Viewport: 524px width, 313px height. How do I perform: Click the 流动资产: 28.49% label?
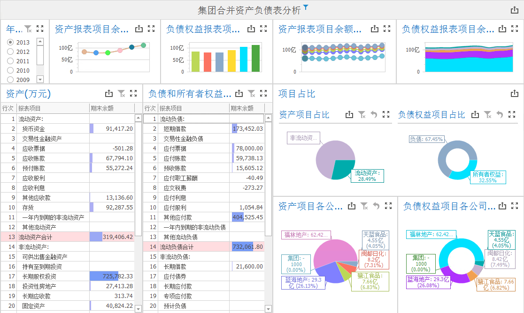coord(367,176)
